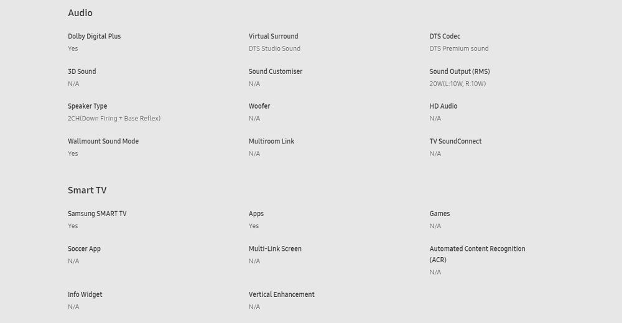Click the TV SoundConnect label
The width and height of the screenshot is (622, 323).
point(455,141)
